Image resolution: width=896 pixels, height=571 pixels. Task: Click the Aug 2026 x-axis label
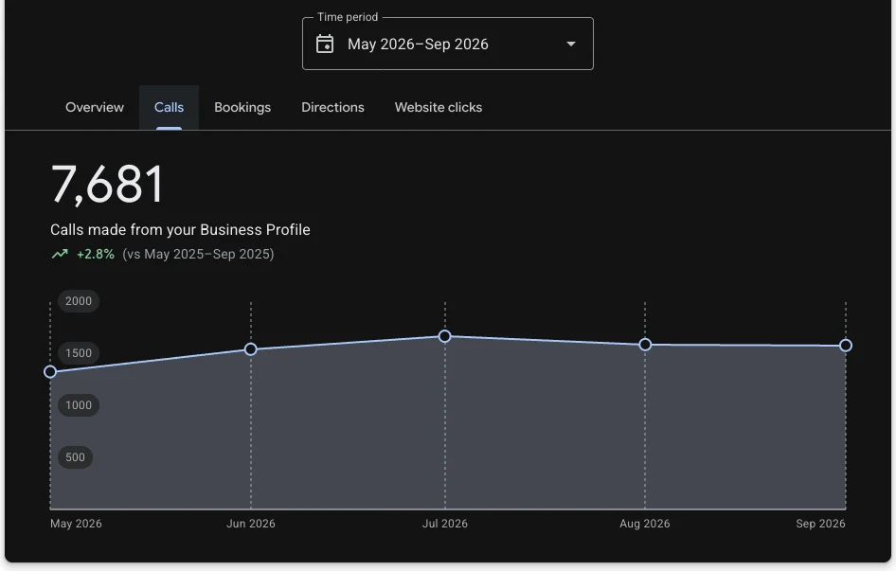tap(645, 524)
